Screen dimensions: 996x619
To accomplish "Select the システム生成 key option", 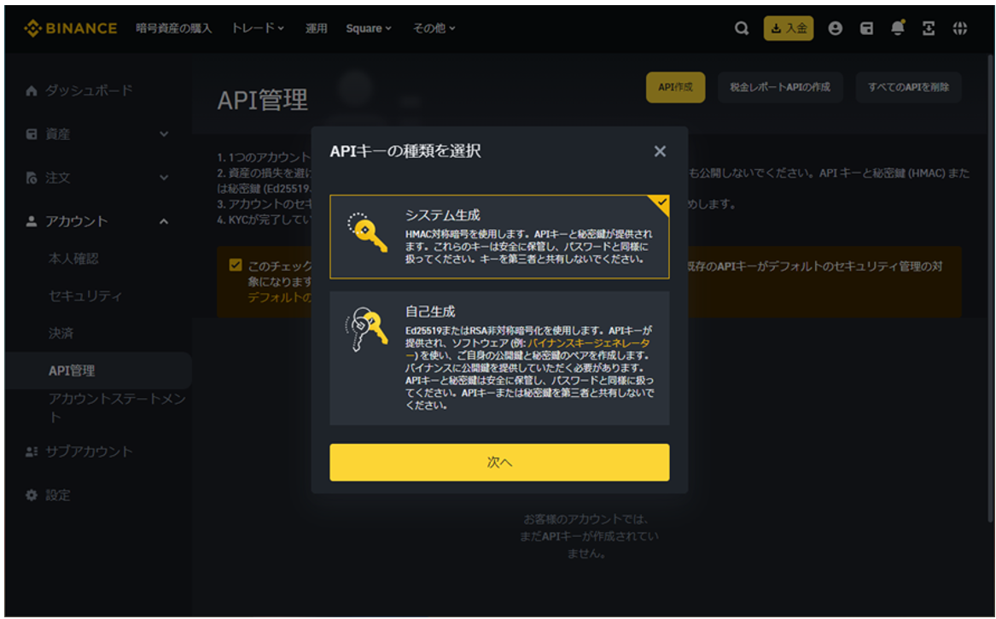I will (x=499, y=237).
